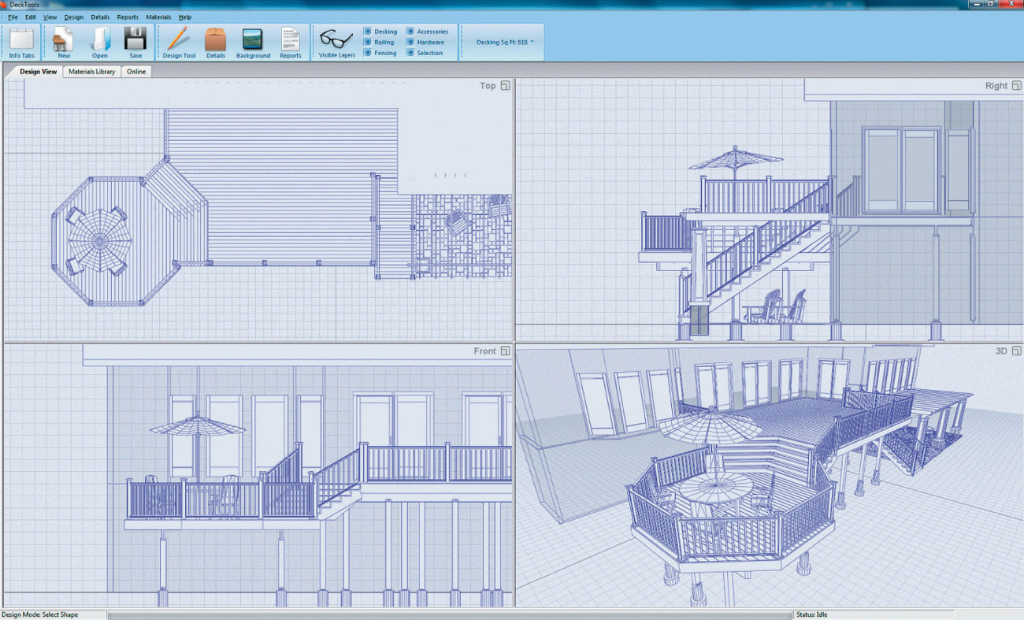Select the stone patio in Top view
The height and width of the screenshot is (620, 1024).
pos(461,236)
